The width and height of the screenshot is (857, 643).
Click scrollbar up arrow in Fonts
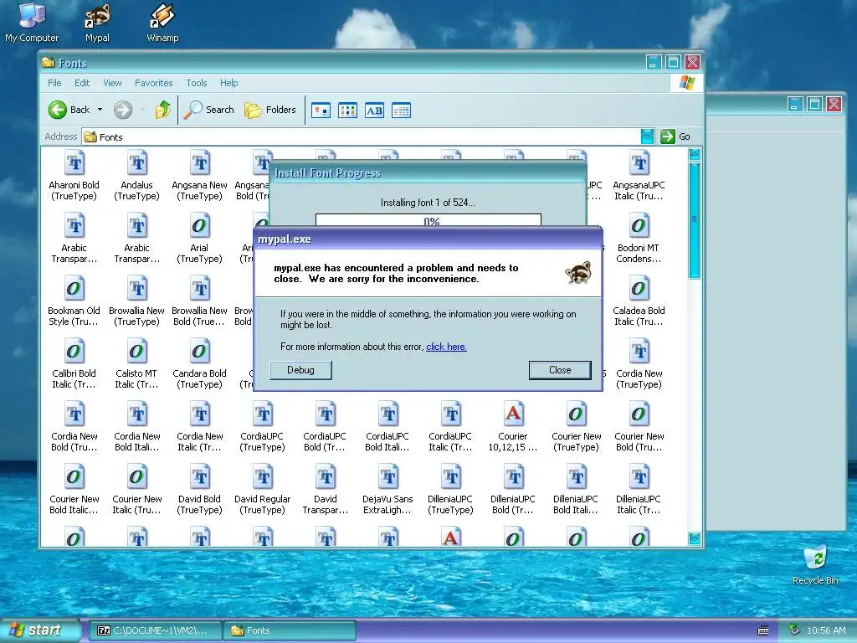(694, 155)
